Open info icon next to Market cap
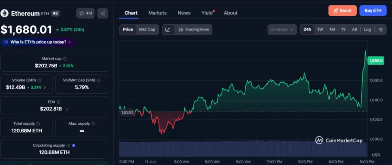Image resolution: width=392 pixels, height=165 pixels. [65, 59]
